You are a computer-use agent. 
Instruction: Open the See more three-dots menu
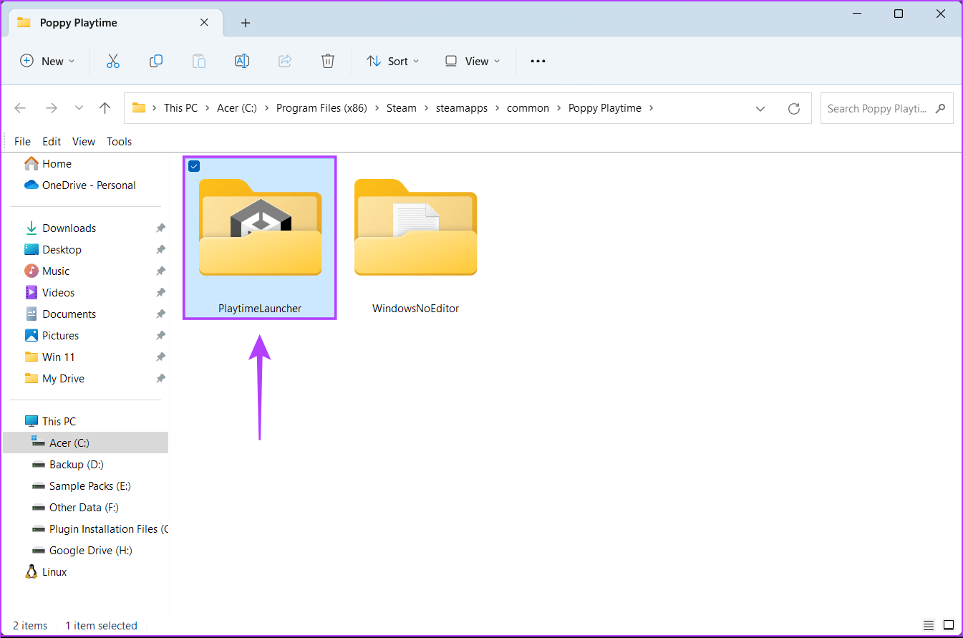click(538, 62)
